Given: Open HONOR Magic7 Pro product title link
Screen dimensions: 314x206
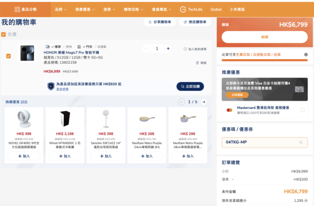Looking at the screenshot, I should pyautogui.click(x=71, y=53).
